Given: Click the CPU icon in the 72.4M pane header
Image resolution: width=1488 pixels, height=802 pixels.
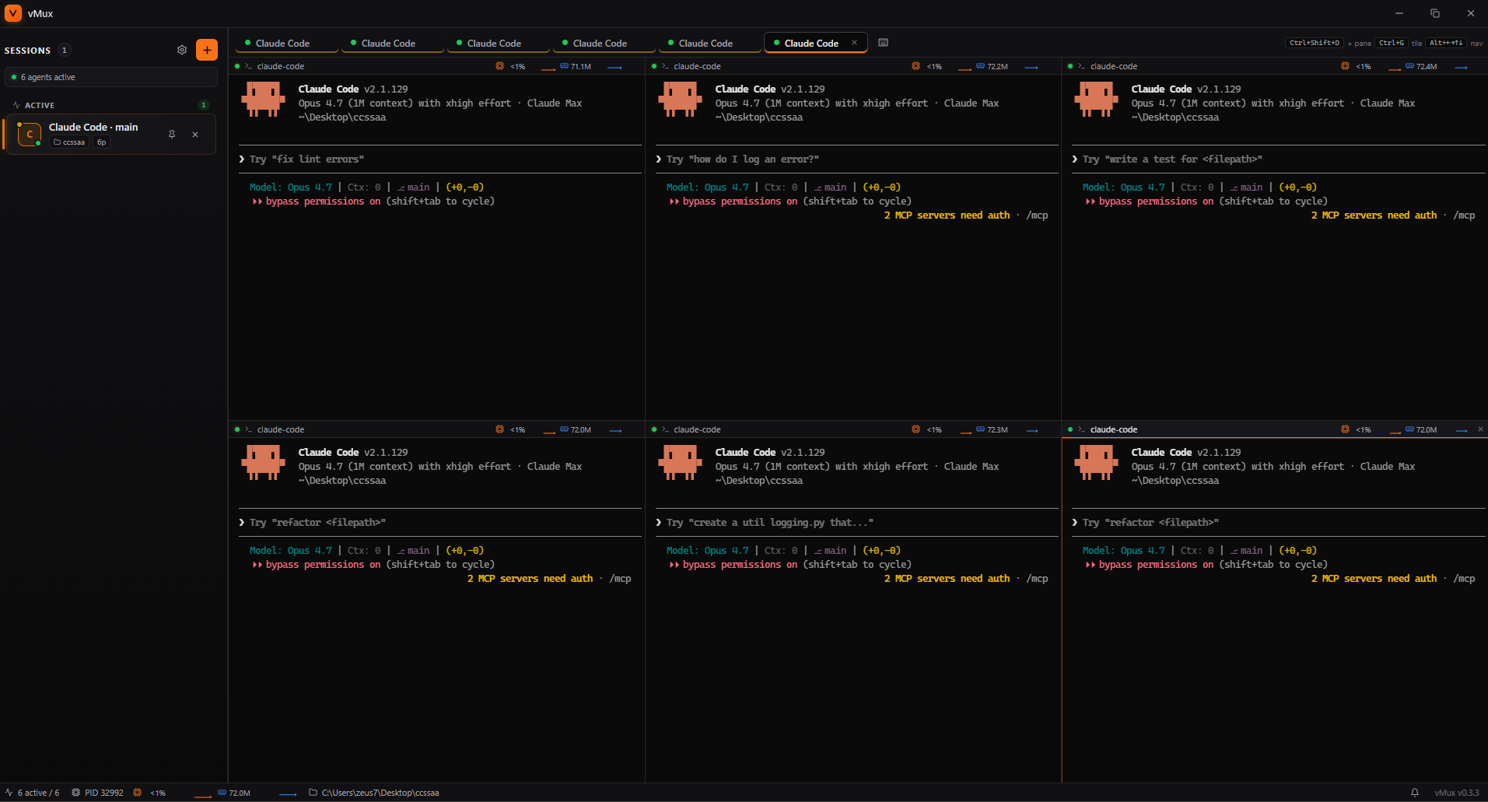Looking at the screenshot, I should [x=1345, y=66].
